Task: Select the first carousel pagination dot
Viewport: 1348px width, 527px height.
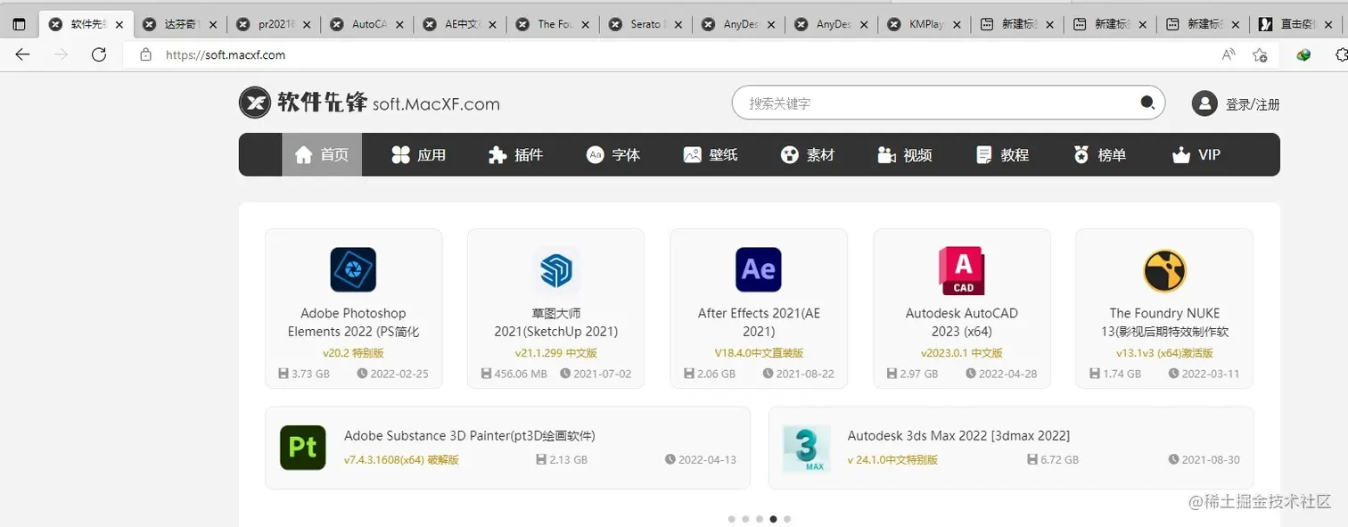Action: coord(731,519)
